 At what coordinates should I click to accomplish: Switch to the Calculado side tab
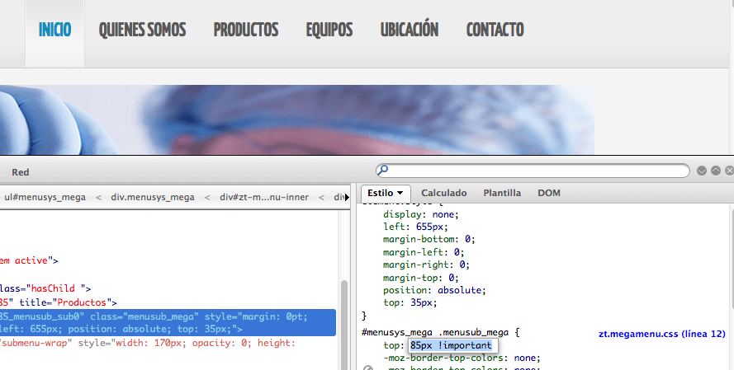443,193
